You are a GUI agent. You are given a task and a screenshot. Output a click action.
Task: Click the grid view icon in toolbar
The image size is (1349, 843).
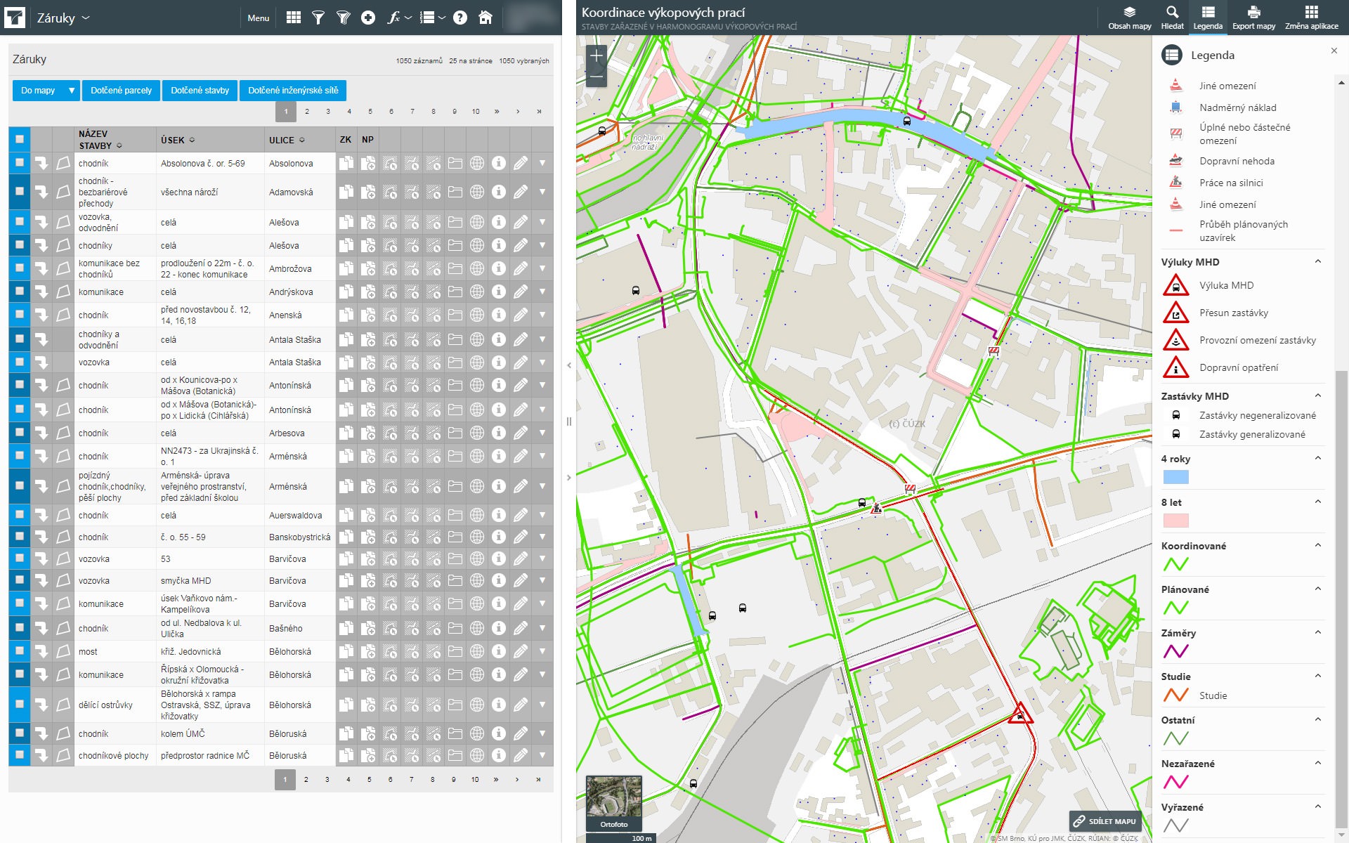(x=294, y=18)
